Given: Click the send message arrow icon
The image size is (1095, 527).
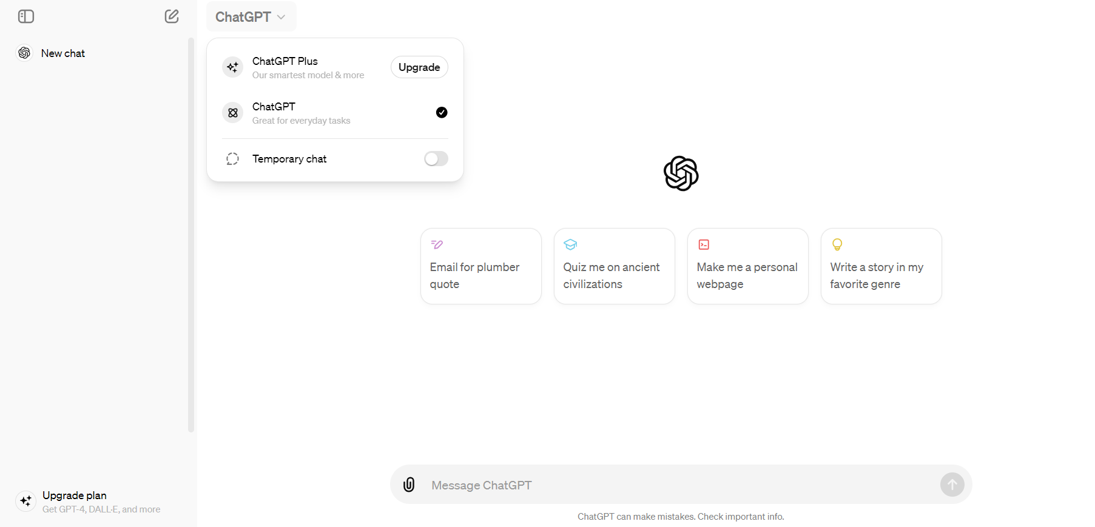Looking at the screenshot, I should 952,485.
